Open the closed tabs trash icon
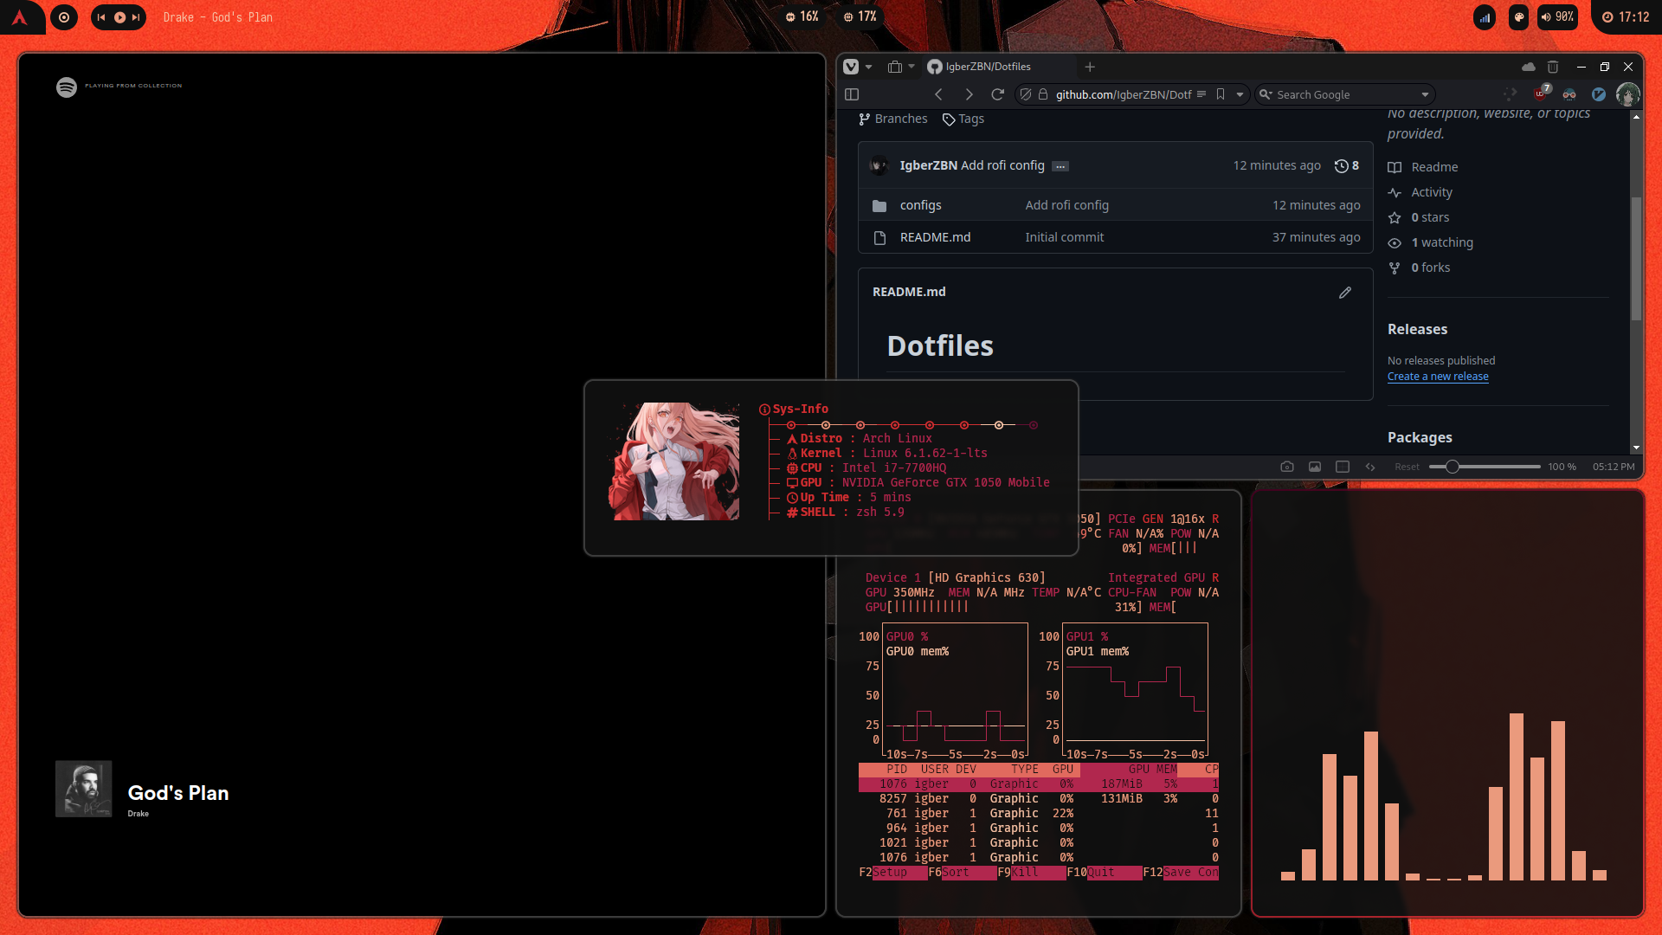This screenshot has height=935, width=1662. pyautogui.click(x=1553, y=67)
